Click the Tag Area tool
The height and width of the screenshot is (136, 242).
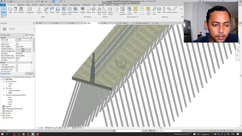[x=148, y=11]
